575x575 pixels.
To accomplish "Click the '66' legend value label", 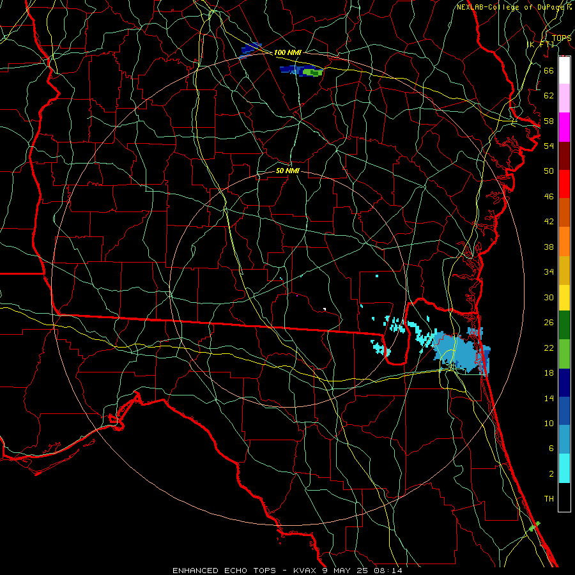I will point(549,70).
